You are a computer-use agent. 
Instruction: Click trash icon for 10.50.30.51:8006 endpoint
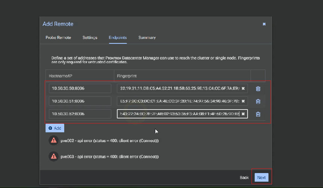pyautogui.click(x=258, y=101)
